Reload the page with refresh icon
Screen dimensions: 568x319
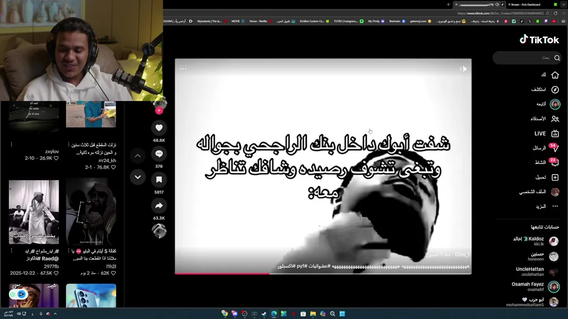556,13
